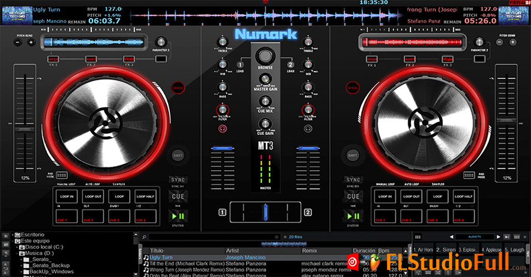531x277 pixels.
Task: Go to next sampler bank with right arrow
Action: tap(498, 237)
